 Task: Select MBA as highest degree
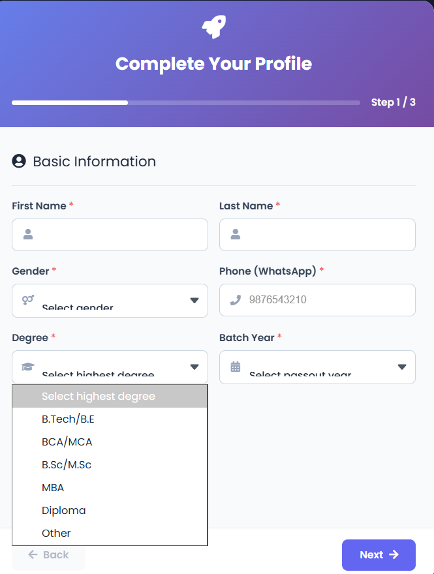[x=53, y=487]
